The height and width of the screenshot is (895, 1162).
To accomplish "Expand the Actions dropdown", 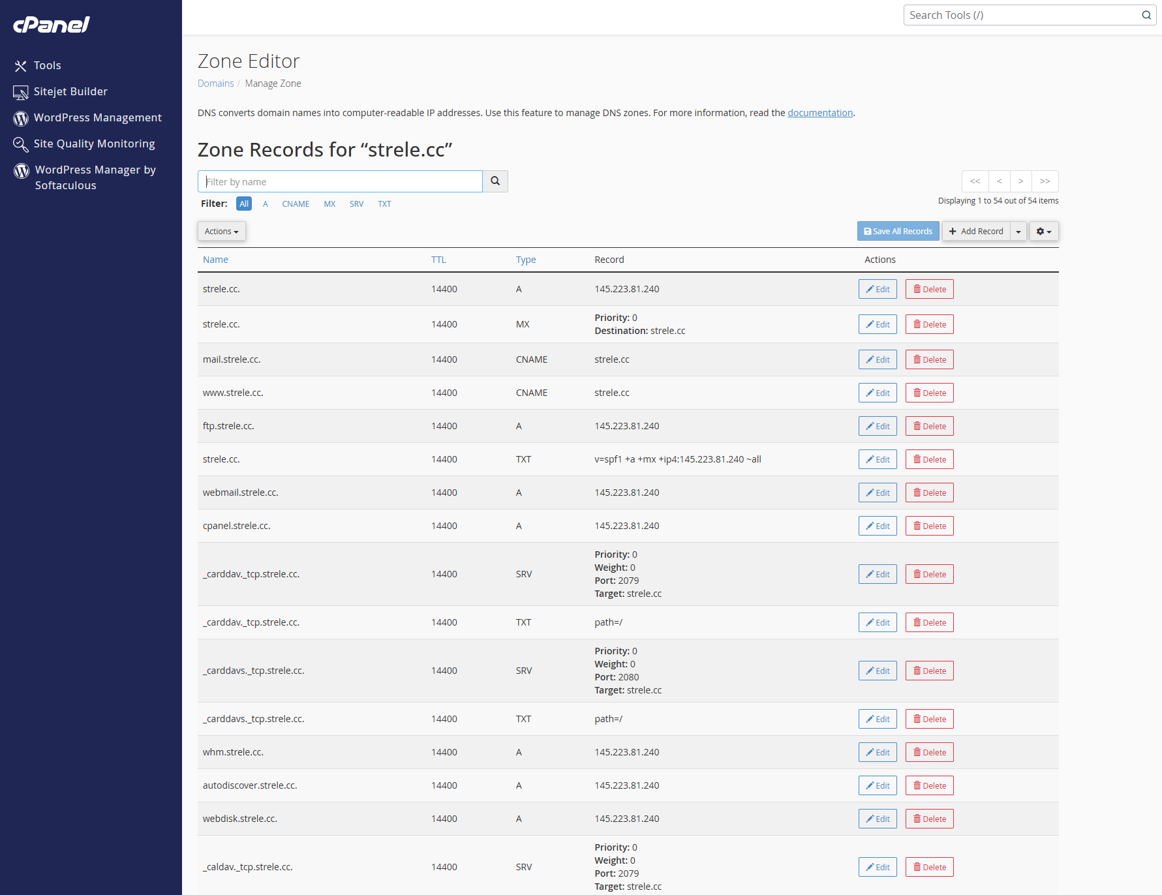I will click(221, 232).
